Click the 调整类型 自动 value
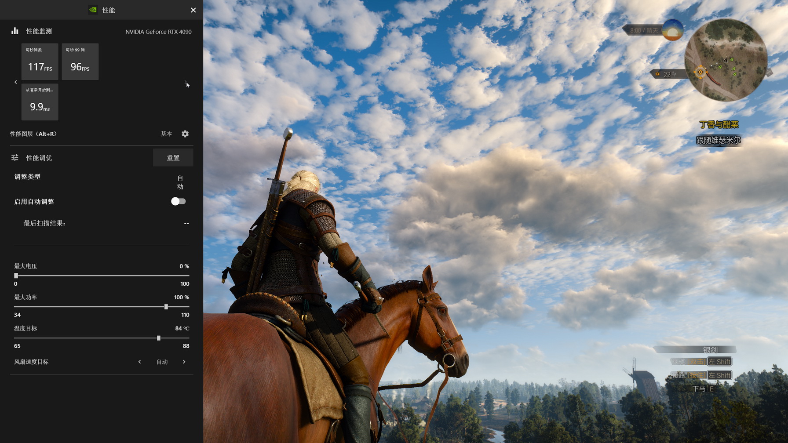Viewport: 788px width, 443px height. click(x=180, y=182)
